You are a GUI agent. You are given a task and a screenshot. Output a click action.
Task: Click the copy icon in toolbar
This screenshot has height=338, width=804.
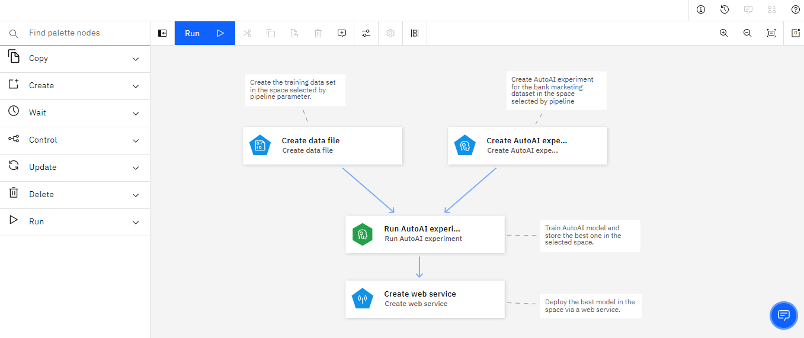[271, 33]
